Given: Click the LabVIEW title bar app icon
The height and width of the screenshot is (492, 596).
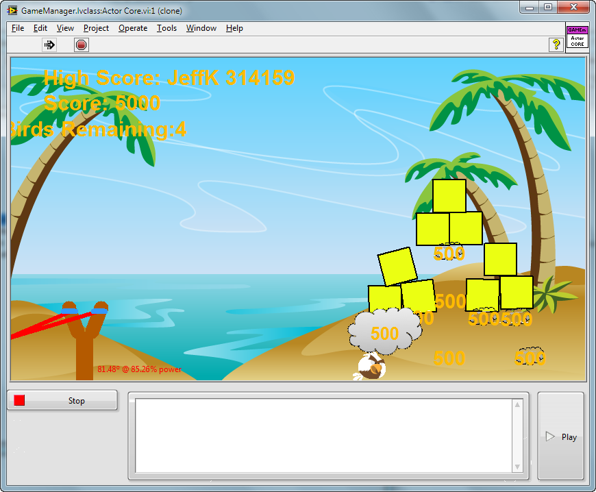Looking at the screenshot, I should click(x=12, y=10).
